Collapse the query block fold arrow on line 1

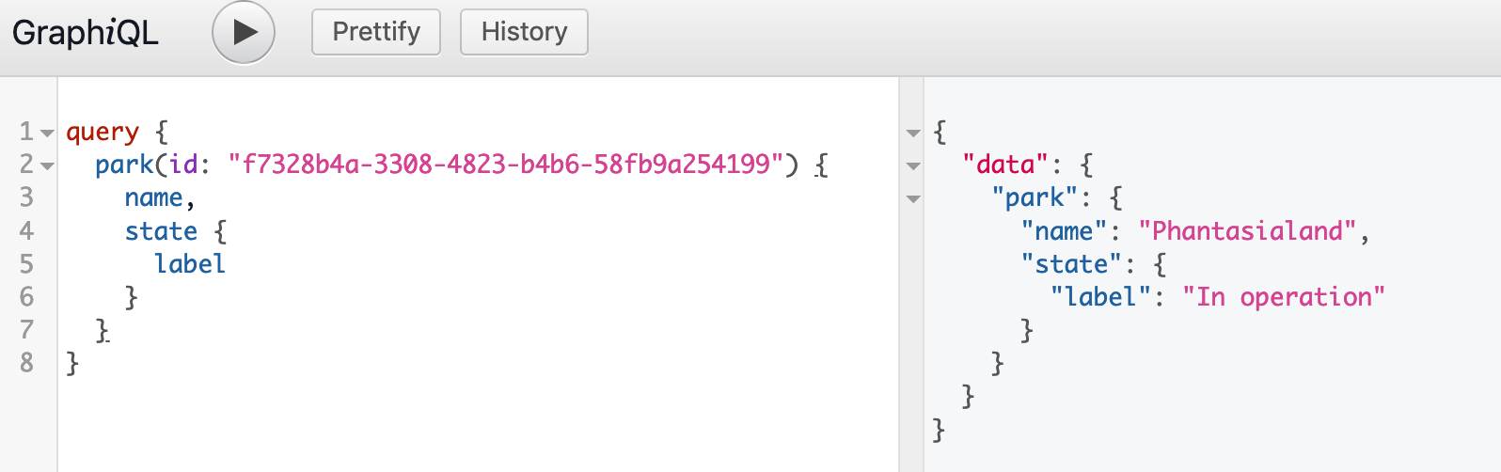[x=47, y=134]
